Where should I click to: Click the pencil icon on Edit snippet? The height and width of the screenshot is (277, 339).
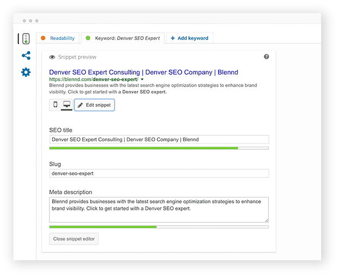coord(80,105)
